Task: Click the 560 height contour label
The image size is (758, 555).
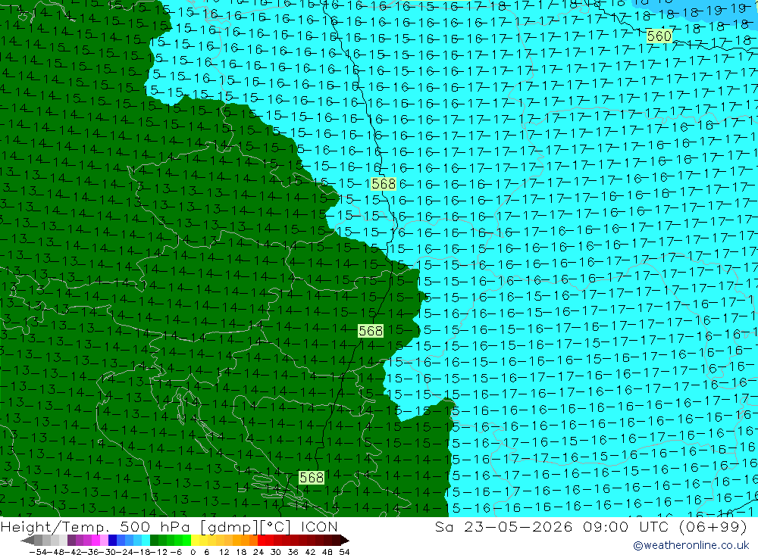Action: pos(659,36)
